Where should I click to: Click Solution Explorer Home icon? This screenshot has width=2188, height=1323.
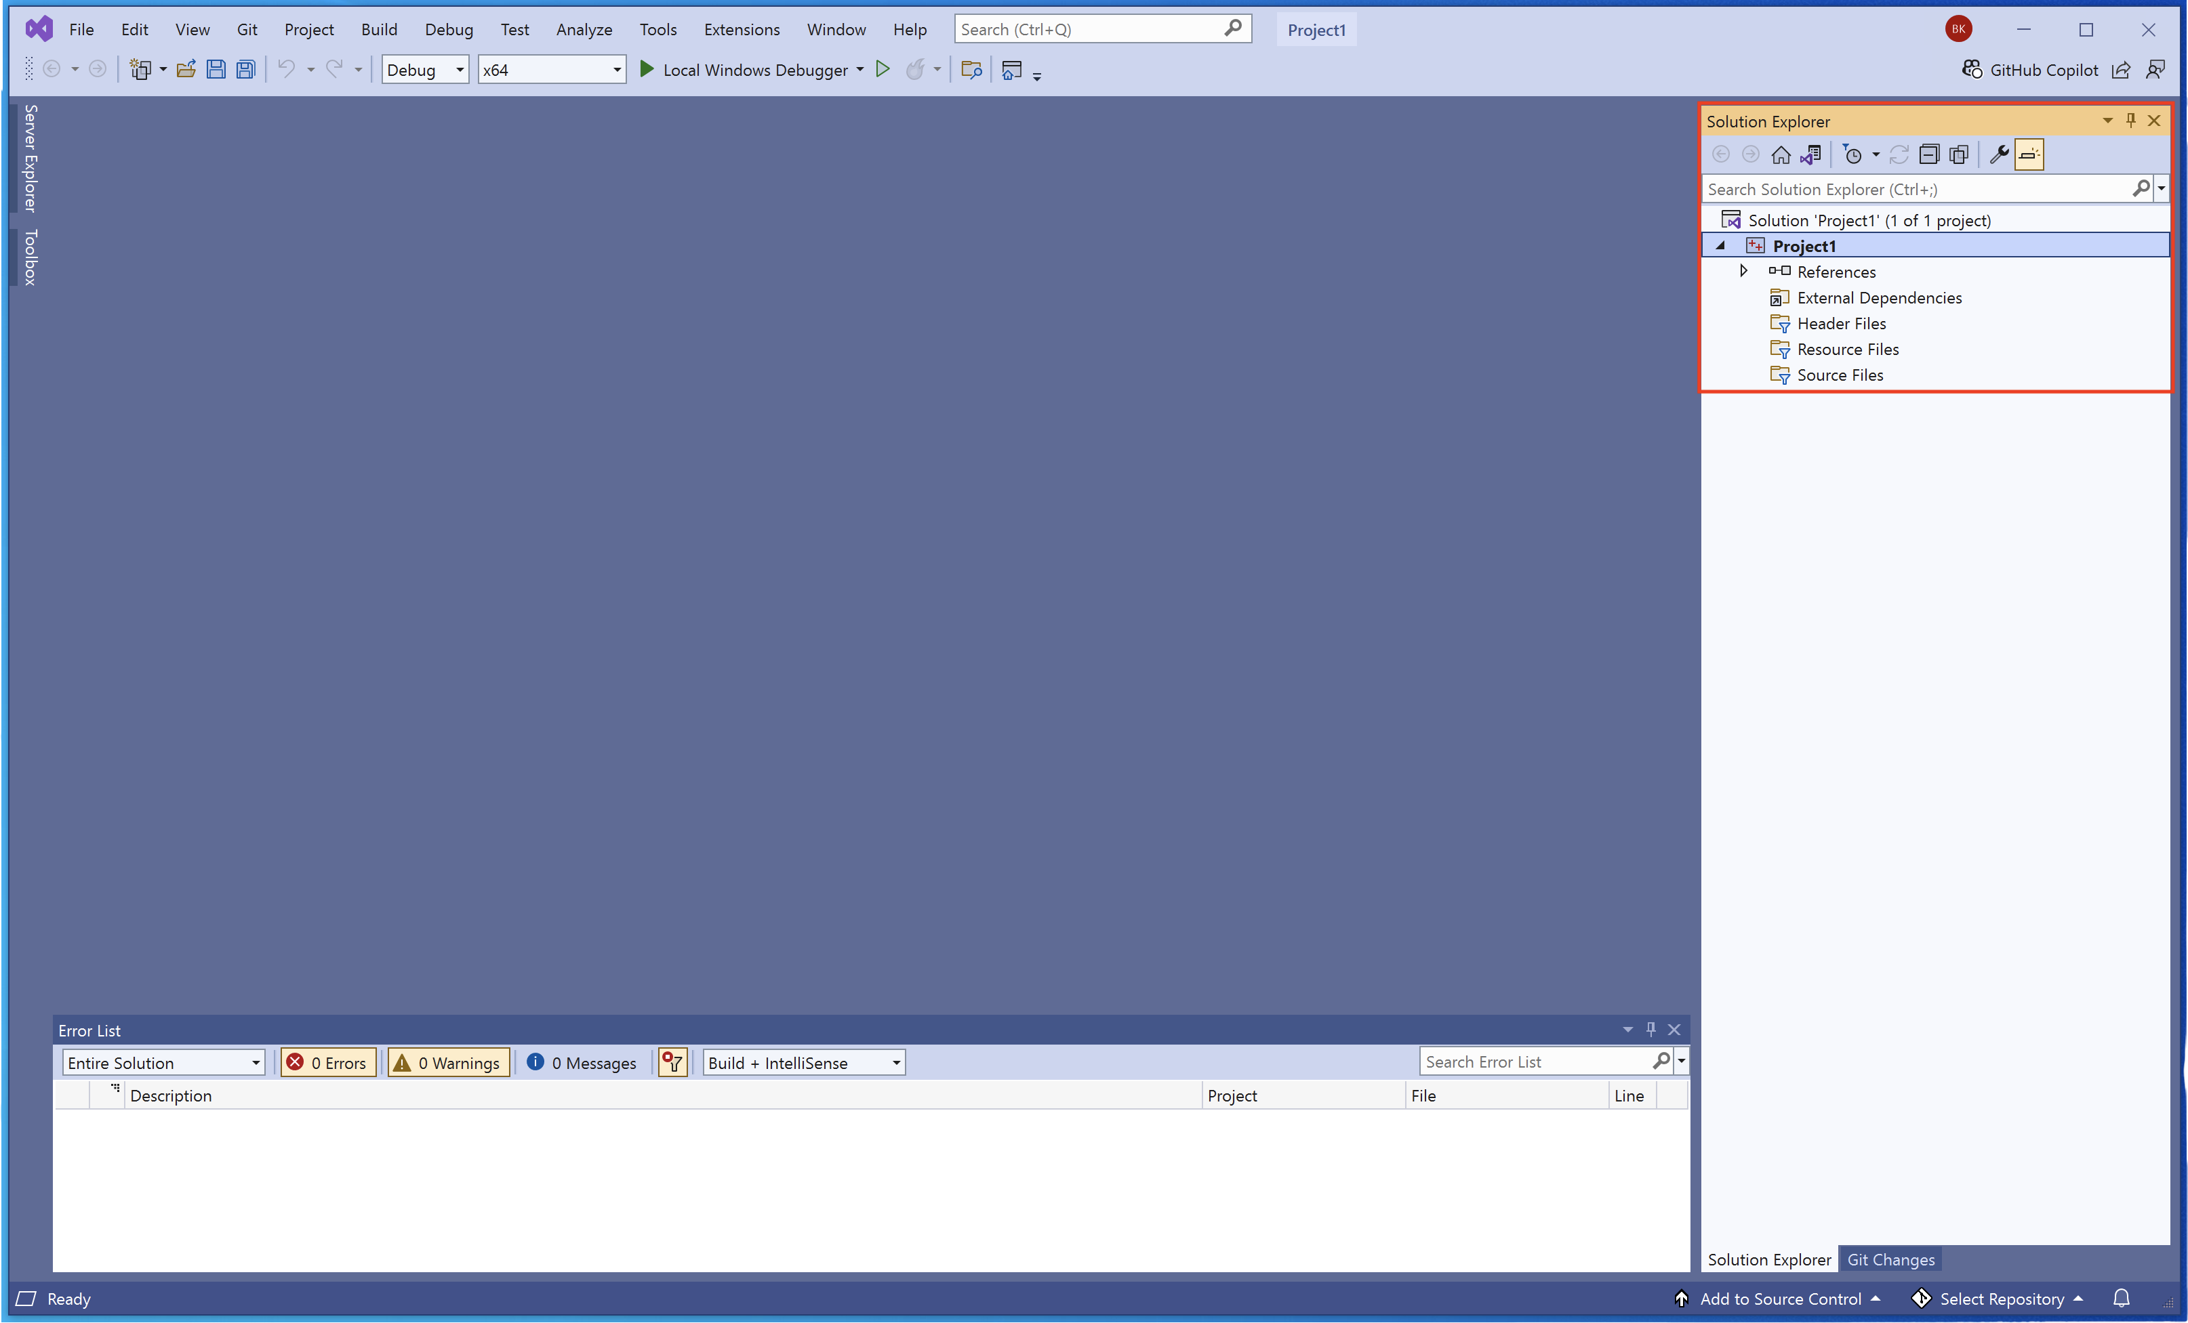tap(1781, 154)
